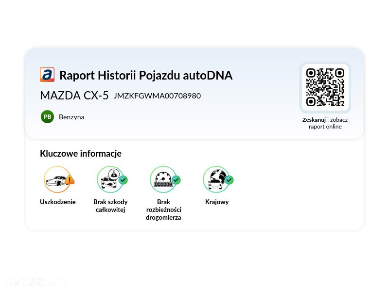Select the title Raport Historii Pojazdu autoDNA
This screenshot has width=389, height=291.
pyautogui.click(x=146, y=75)
